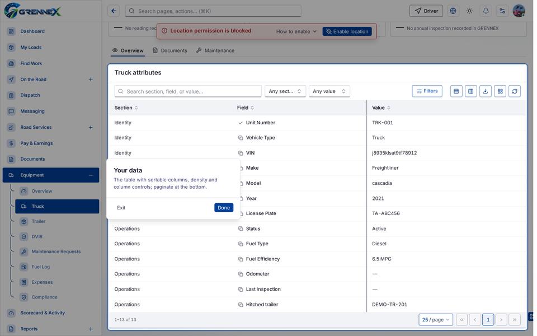Collapse the Equipment section minus icon
Viewport: 537px width, 336px height.
coord(91,175)
